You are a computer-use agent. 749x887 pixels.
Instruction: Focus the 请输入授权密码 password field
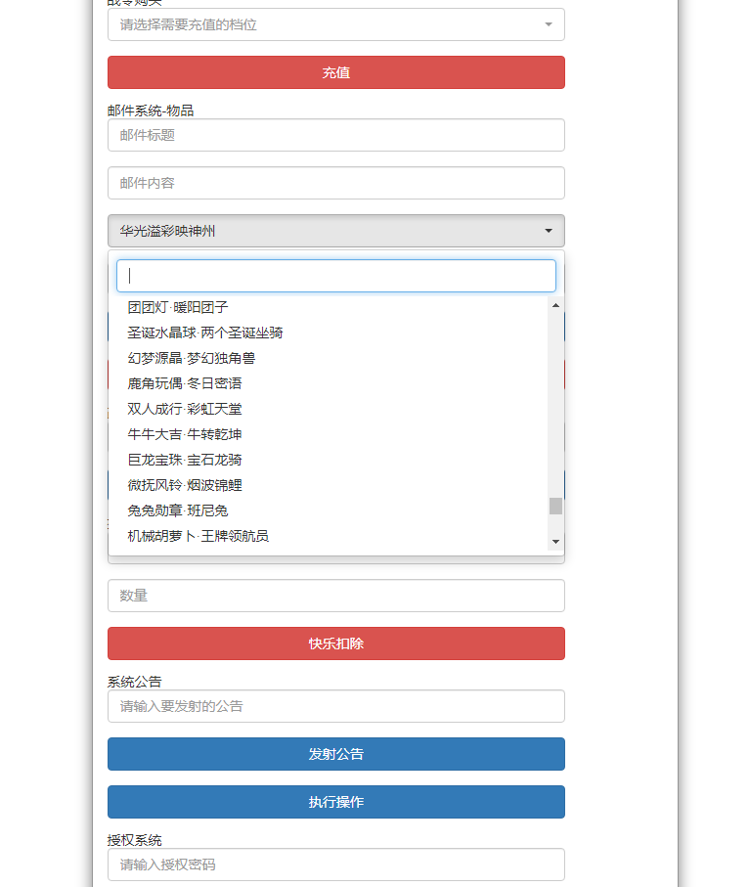click(335, 865)
